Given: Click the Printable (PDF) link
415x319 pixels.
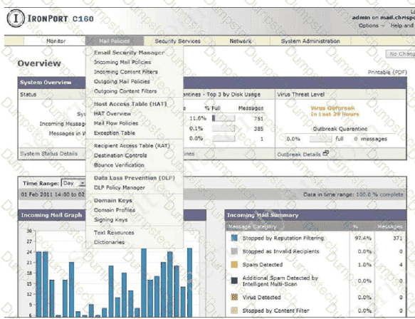Looking at the screenshot, I should tap(387, 72).
